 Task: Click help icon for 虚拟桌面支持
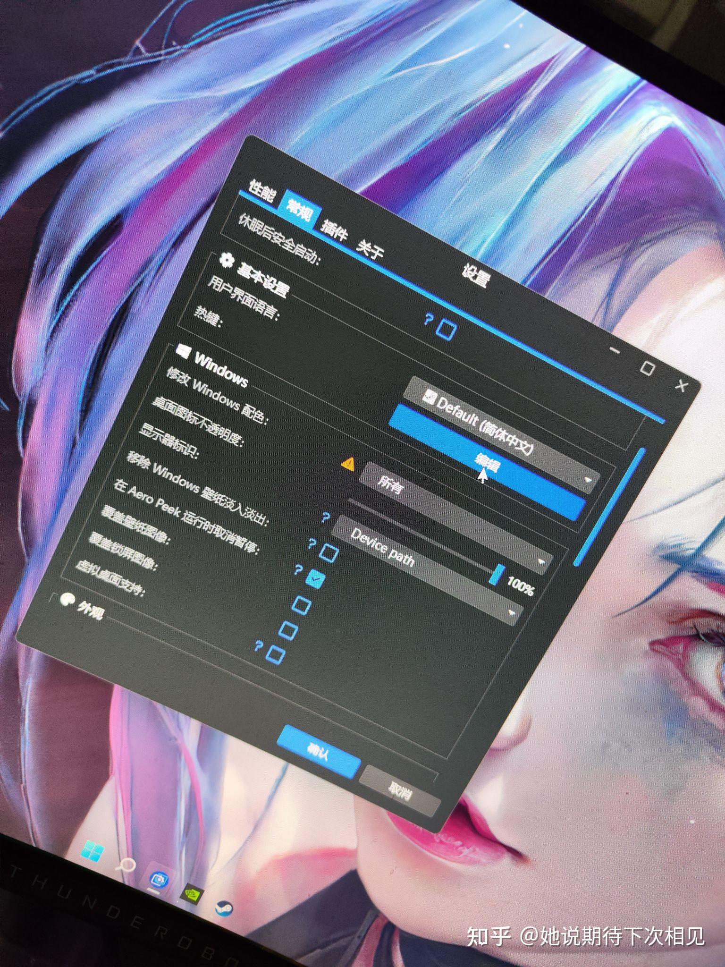(258, 646)
